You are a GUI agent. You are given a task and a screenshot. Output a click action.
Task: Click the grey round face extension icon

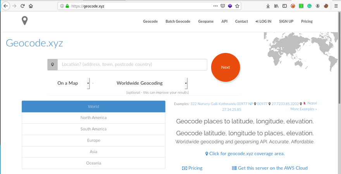[318, 6]
